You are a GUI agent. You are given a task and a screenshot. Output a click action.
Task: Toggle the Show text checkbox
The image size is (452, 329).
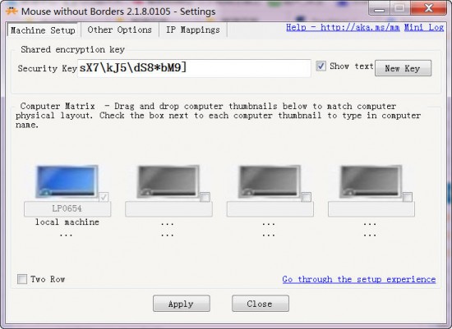(x=321, y=66)
